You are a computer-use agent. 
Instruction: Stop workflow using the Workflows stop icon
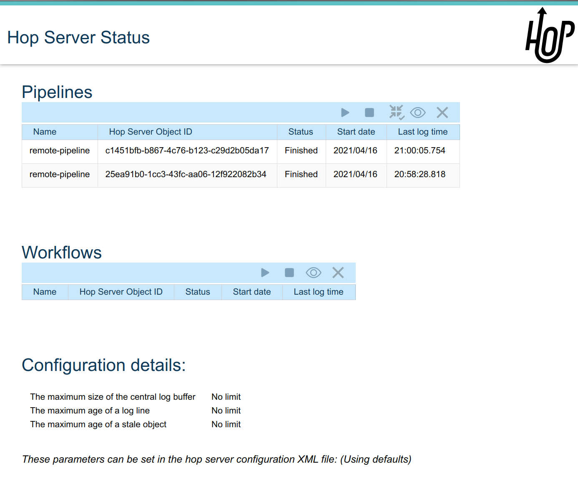pos(289,273)
